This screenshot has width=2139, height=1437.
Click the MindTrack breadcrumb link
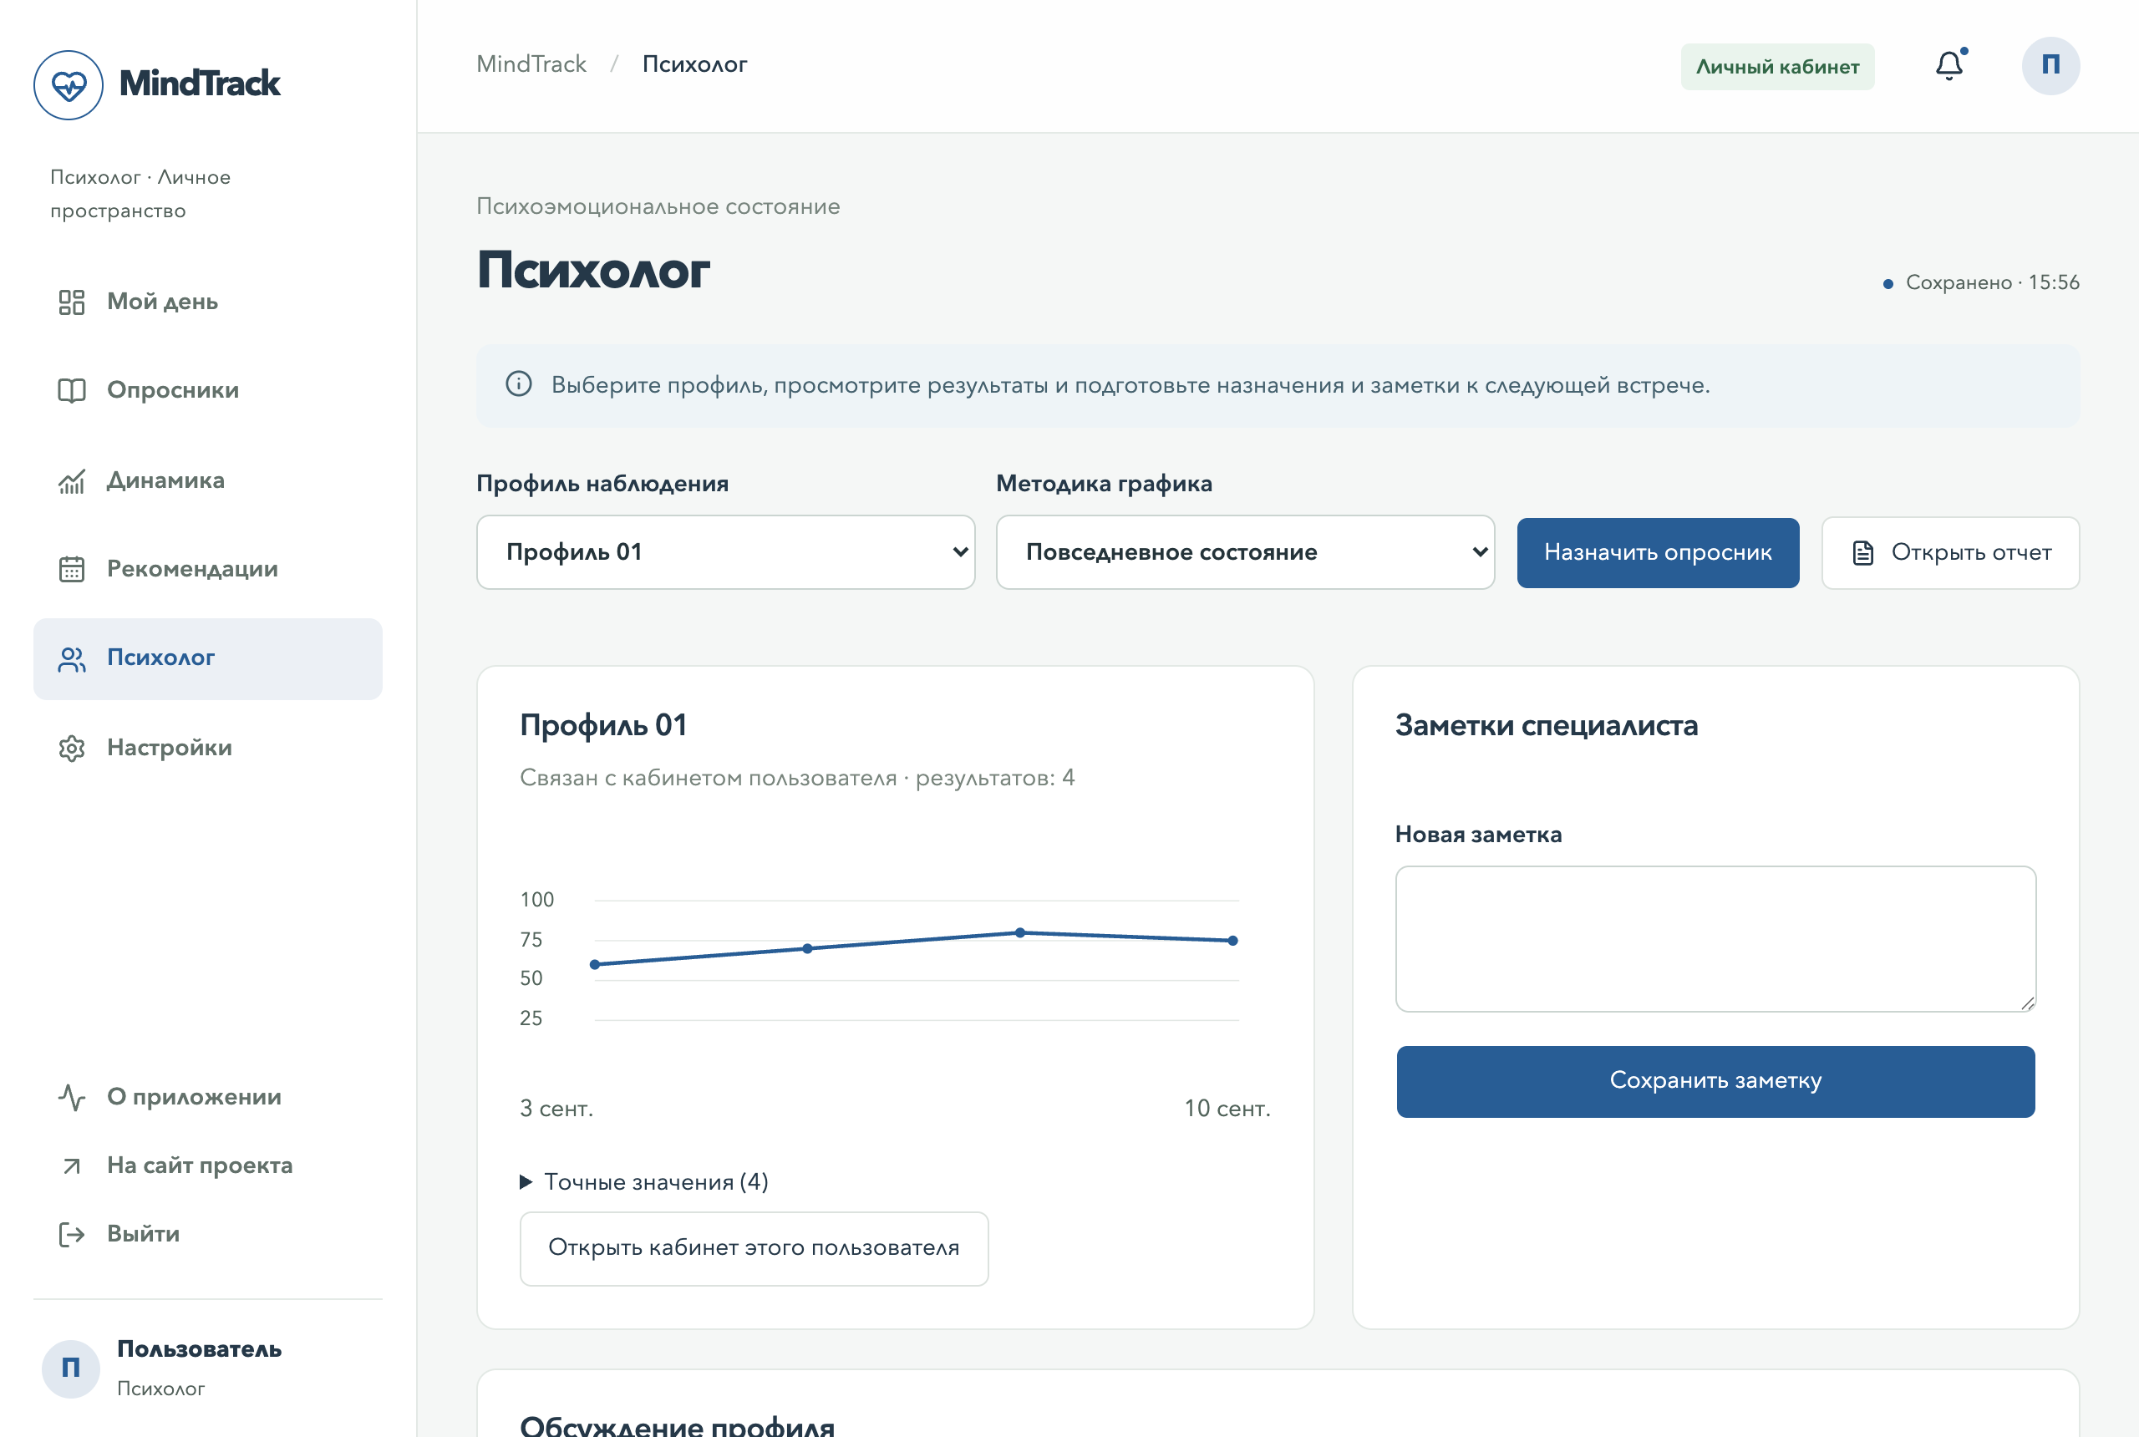coord(531,64)
